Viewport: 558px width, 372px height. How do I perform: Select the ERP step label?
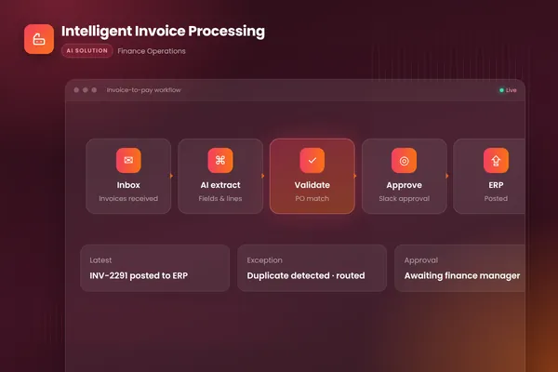point(496,185)
